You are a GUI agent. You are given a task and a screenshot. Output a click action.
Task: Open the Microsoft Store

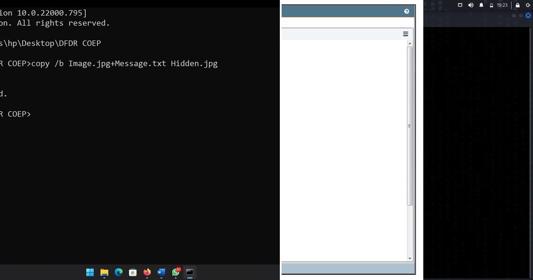click(x=133, y=272)
